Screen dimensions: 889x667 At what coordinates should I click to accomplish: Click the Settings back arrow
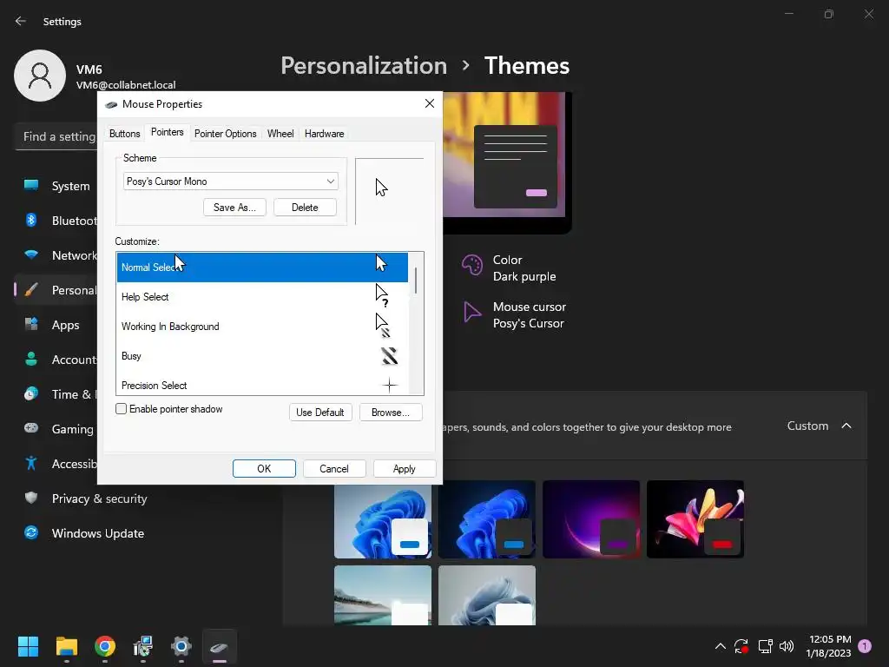[21, 21]
